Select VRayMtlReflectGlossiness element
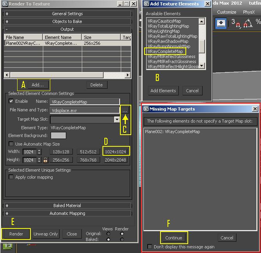 (x=172, y=56)
